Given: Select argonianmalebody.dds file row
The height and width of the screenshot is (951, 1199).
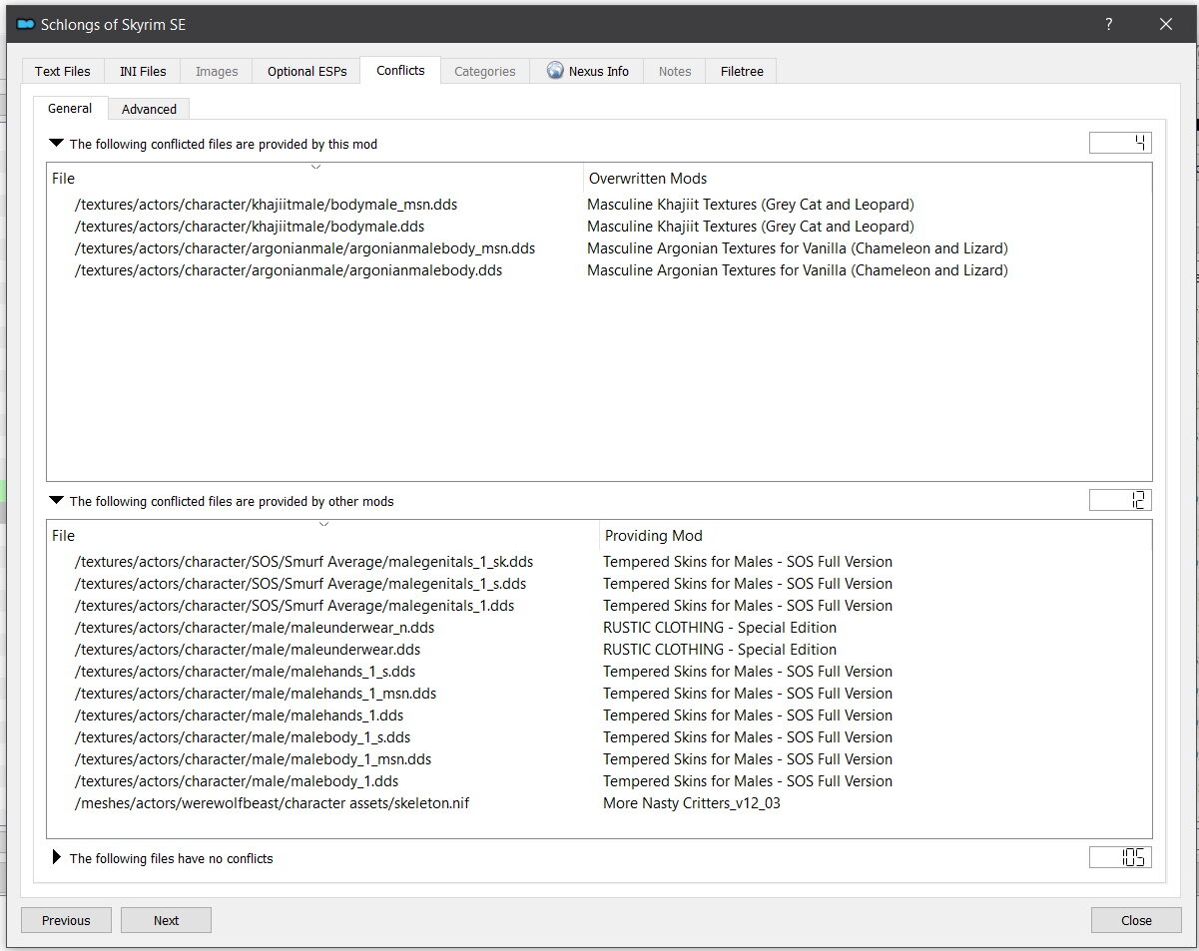Looking at the screenshot, I should (599, 270).
